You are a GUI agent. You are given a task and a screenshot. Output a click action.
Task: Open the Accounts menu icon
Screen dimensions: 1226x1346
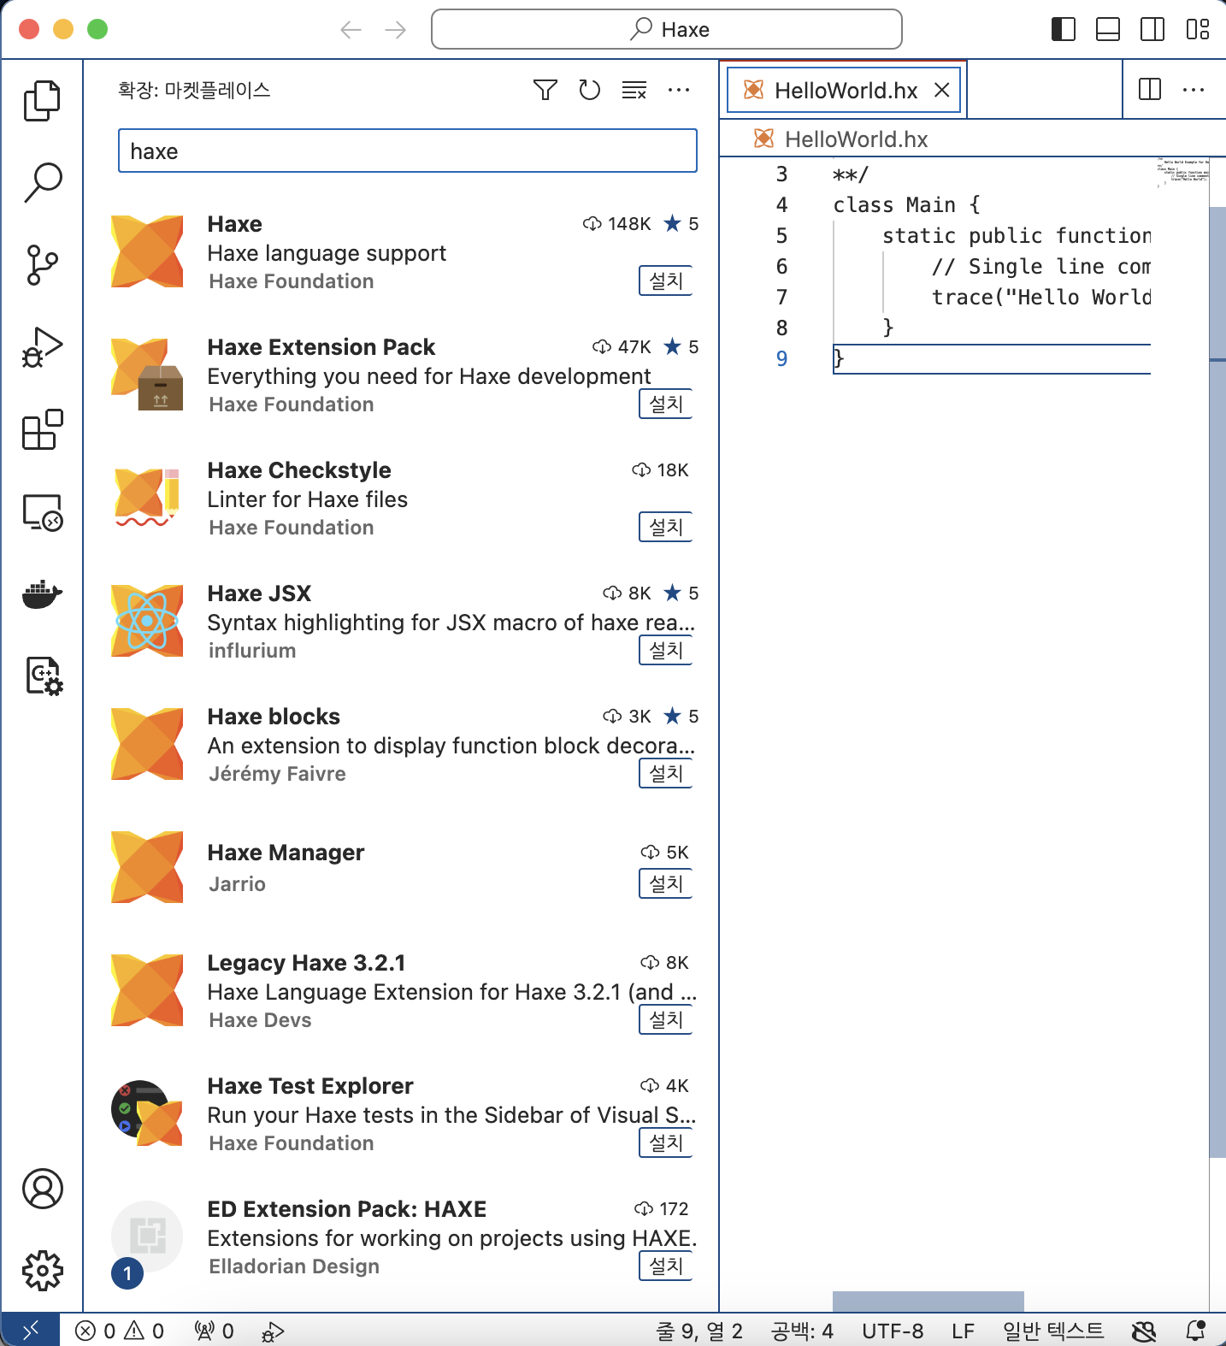[x=42, y=1189]
